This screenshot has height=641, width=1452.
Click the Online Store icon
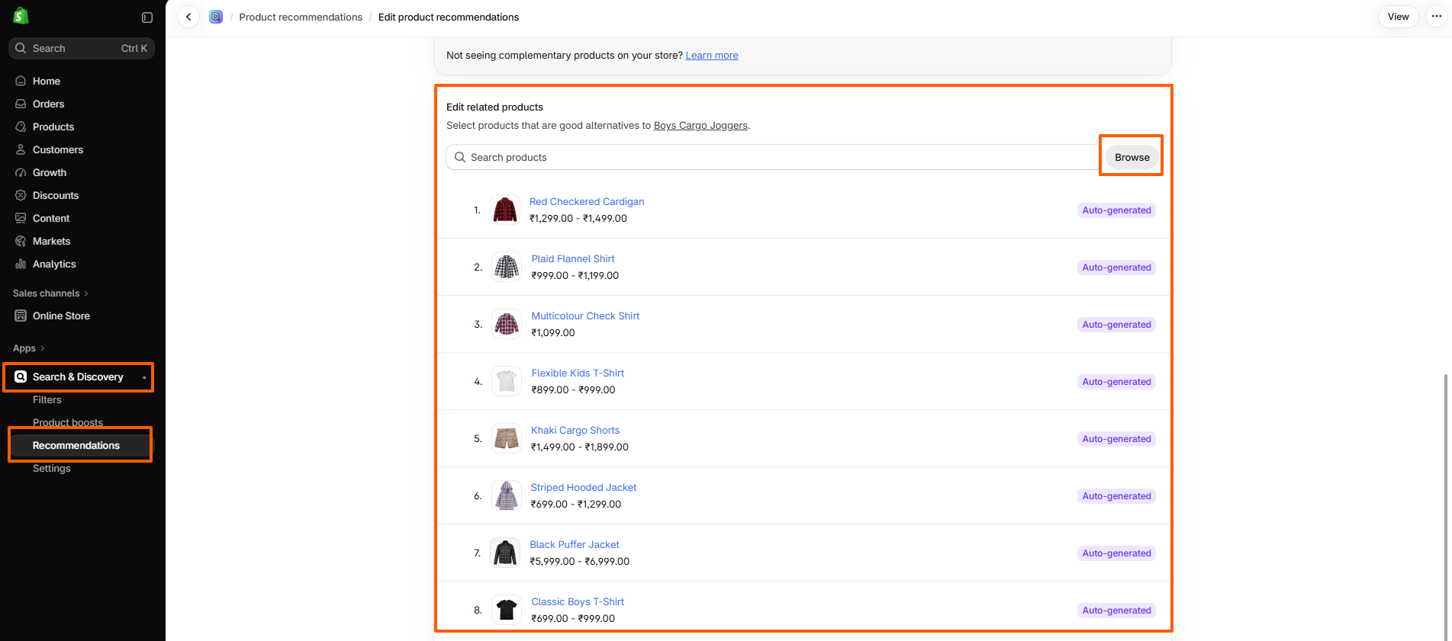pos(21,316)
